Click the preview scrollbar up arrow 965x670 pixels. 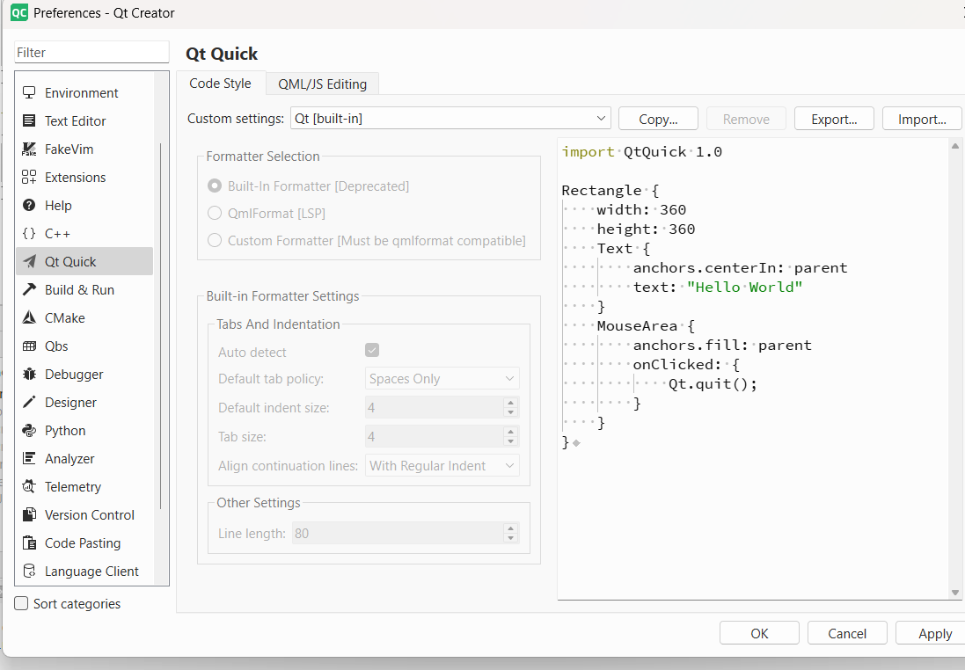(955, 146)
